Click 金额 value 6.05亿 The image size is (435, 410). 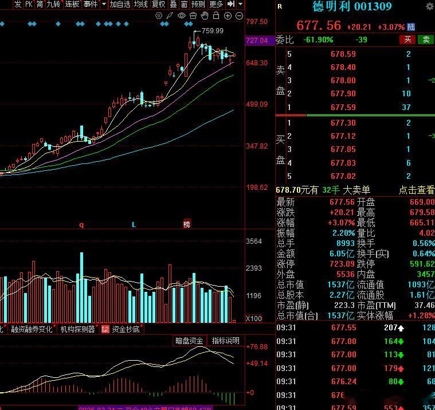click(x=342, y=253)
